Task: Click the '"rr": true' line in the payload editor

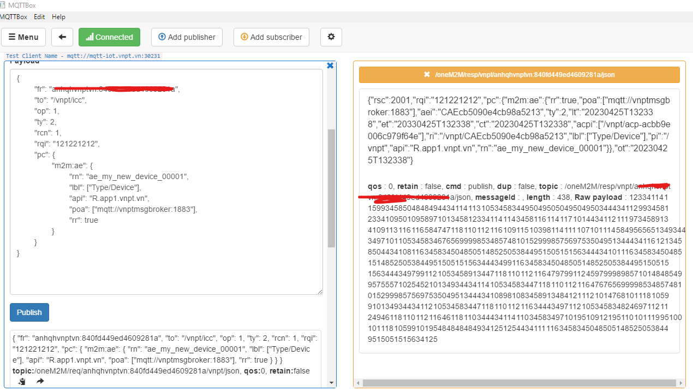Action: point(83,220)
